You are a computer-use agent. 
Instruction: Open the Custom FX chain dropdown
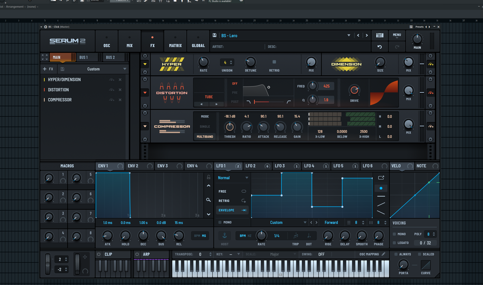125,69
